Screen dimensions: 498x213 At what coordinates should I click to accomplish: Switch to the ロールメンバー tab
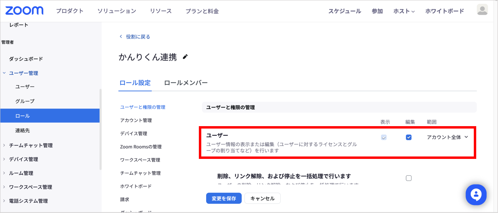pos(186,83)
